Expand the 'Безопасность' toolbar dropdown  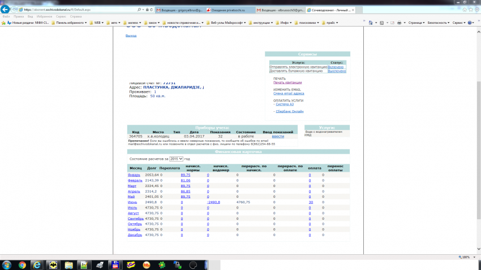[438, 23]
